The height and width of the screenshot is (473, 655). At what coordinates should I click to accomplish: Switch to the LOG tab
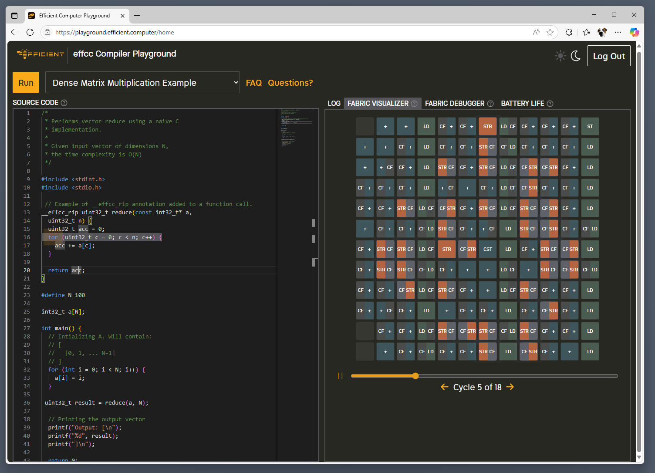(x=334, y=104)
